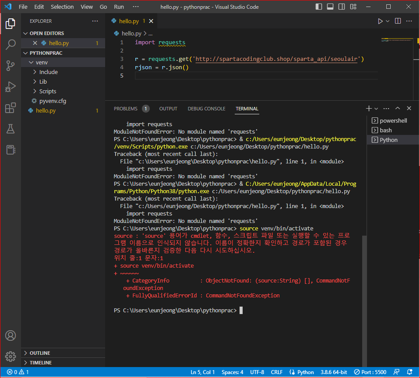This screenshot has height=378, width=420.
Task: Open the Search view icon
Action: coord(10,45)
